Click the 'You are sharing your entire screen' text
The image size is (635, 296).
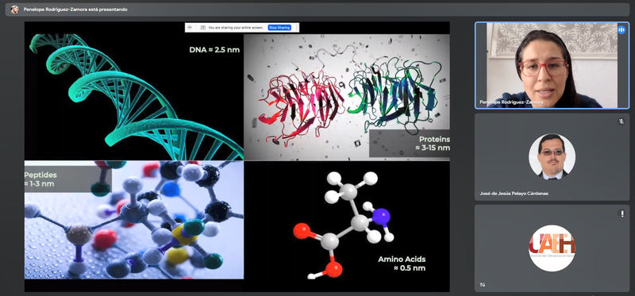click(x=236, y=28)
